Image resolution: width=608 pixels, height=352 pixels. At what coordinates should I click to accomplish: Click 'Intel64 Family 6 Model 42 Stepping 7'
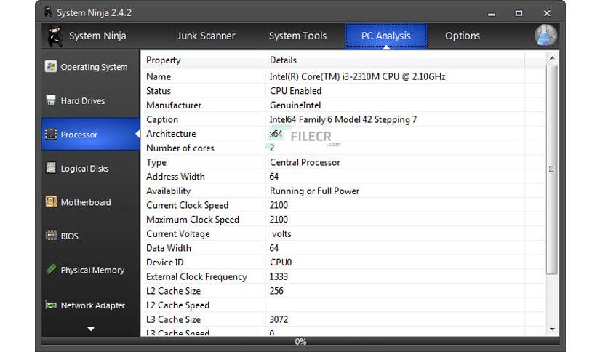coord(343,119)
